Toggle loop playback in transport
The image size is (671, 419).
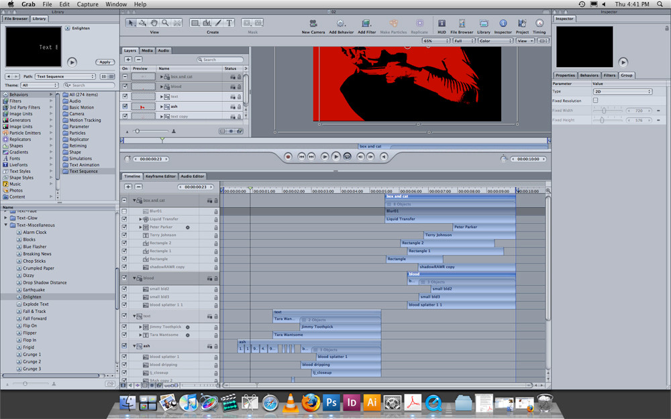pos(347,157)
